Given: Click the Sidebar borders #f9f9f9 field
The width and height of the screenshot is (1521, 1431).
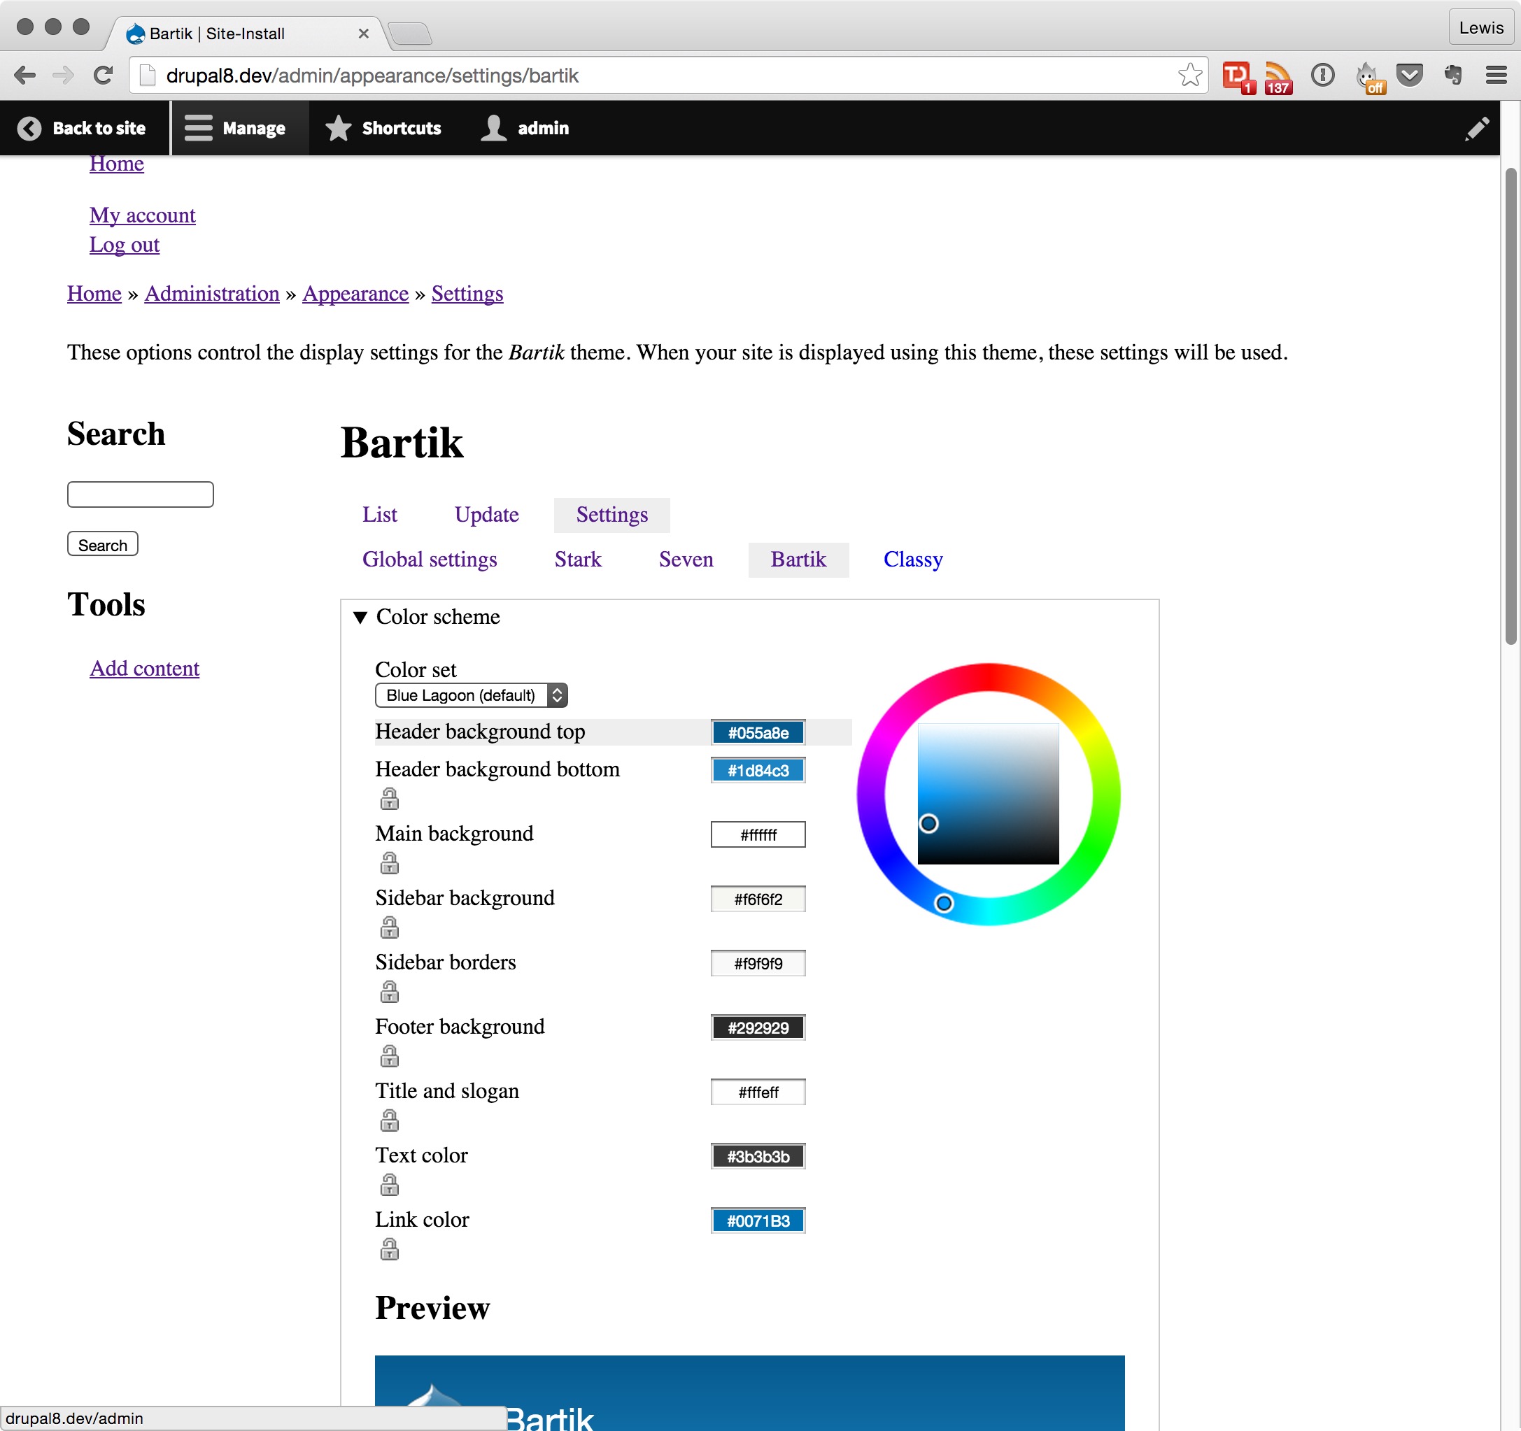Looking at the screenshot, I should pyautogui.click(x=758, y=963).
